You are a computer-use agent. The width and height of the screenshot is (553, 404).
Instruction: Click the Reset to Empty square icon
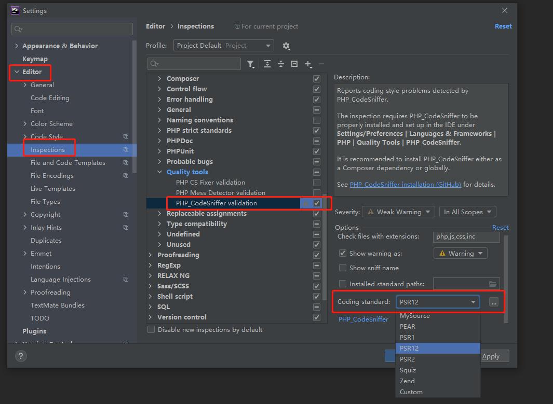[294, 64]
